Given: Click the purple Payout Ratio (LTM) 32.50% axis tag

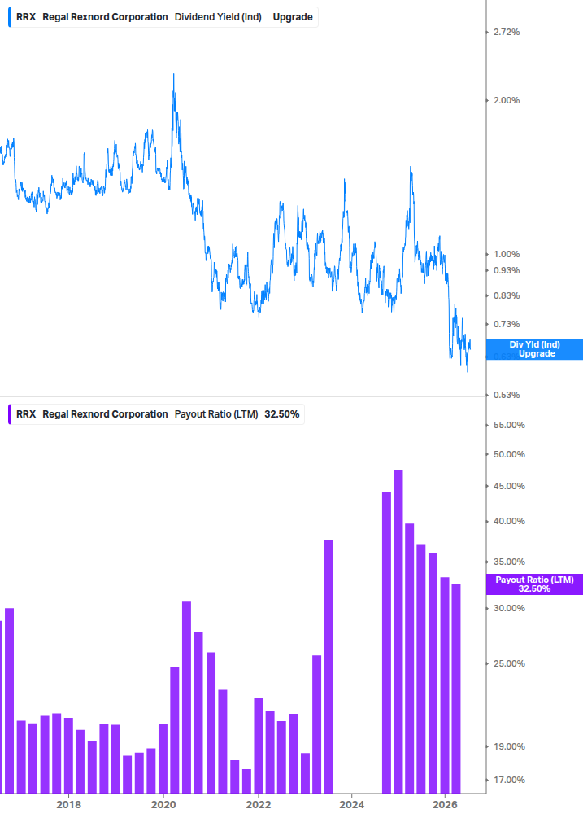Looking at the screenshot, I should (534, 584).
